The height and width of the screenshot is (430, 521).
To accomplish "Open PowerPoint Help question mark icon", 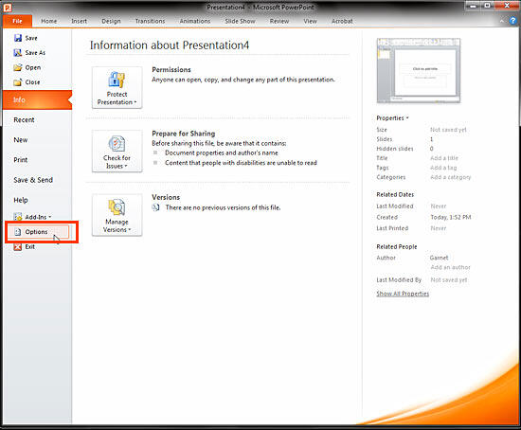I will [x=512, y=21].
